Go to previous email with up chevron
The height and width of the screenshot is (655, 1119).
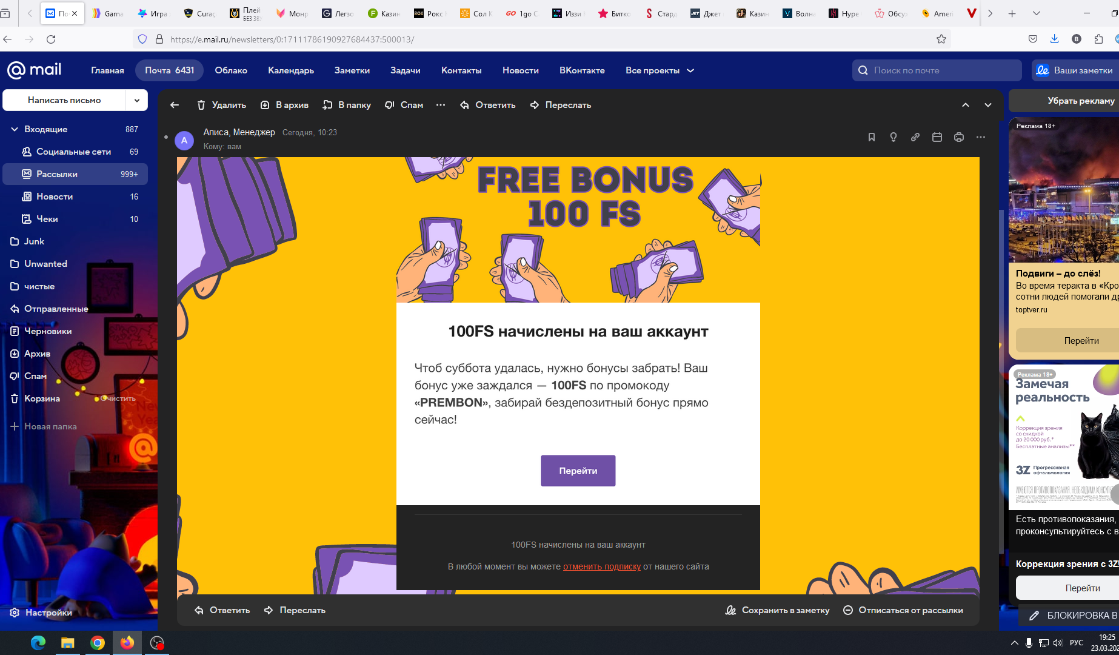[x=966, y=105]
